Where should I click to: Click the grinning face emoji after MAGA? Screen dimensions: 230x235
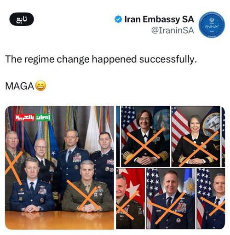coord(40,86)
